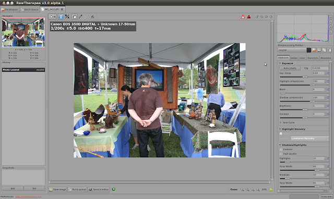Image resolution: width=334 pixels, height=199 pixels.
Task: Click the Save Image button
Action: (57, 190)
